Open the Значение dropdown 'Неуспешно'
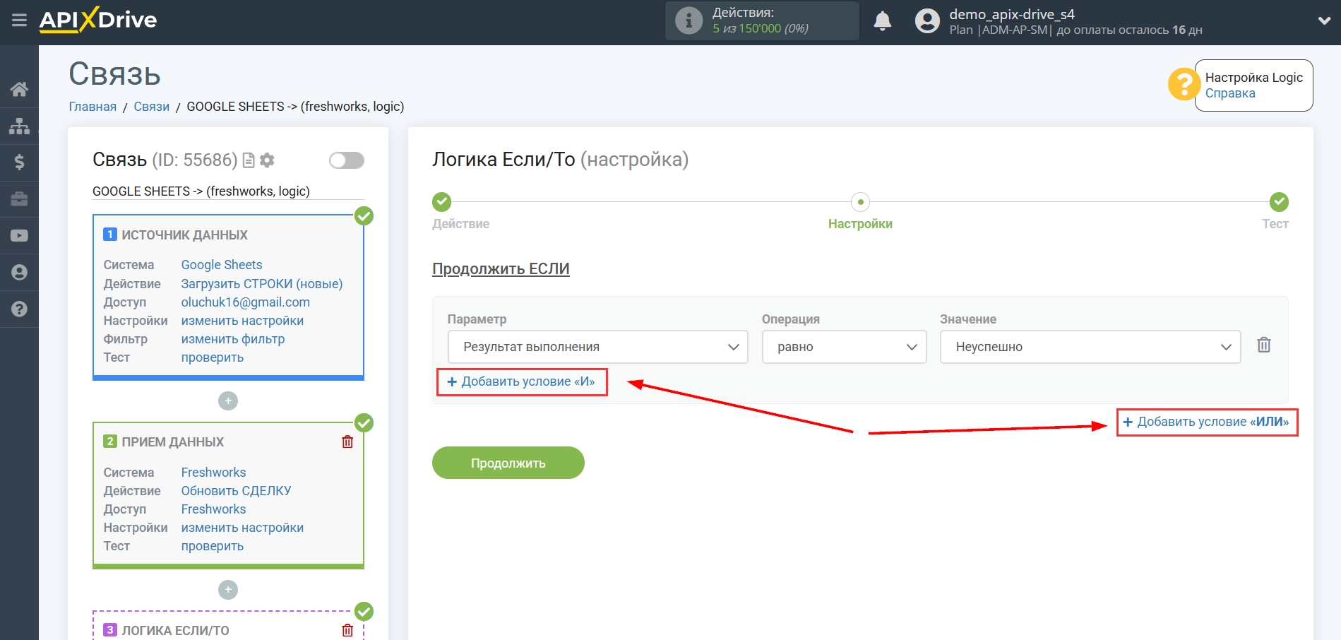Screen dimensions: 1341x640 tap(1090, 347)
